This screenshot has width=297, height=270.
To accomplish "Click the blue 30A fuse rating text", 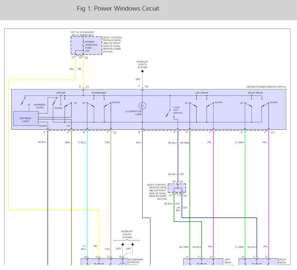I will [x=87, y=51].
